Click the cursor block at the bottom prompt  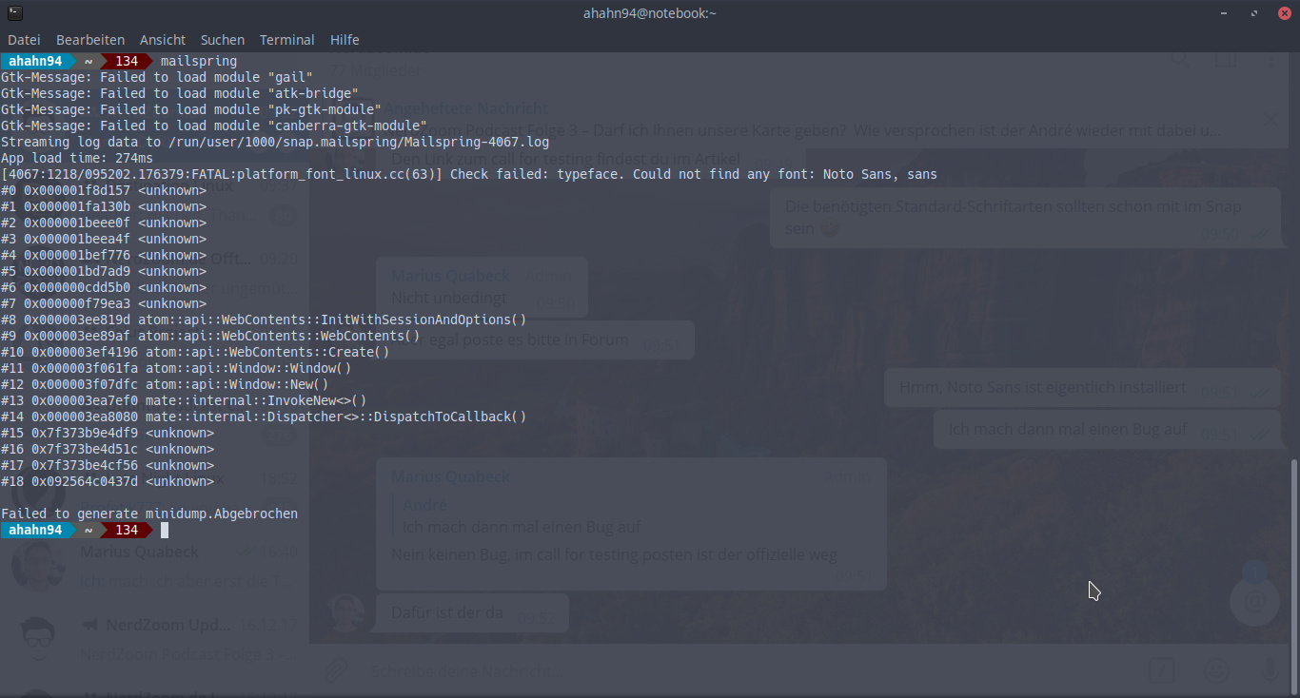(165, 530)
